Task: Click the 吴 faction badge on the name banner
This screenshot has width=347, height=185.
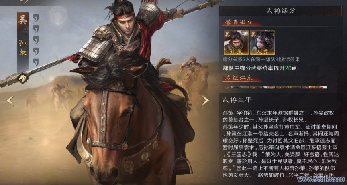Action: (23, 21)
